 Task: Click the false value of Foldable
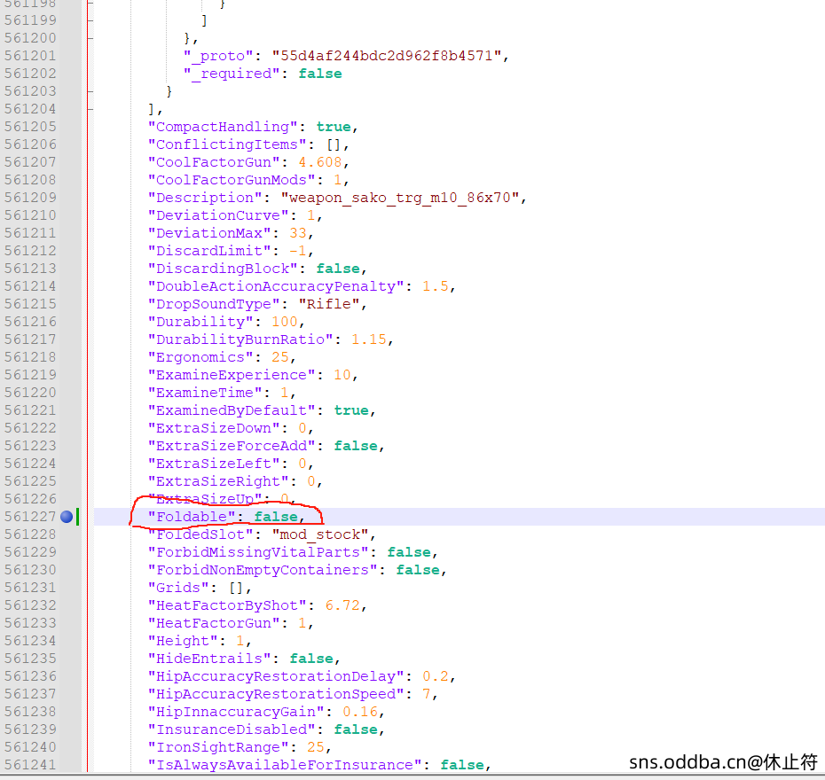[x=276, y=517]
